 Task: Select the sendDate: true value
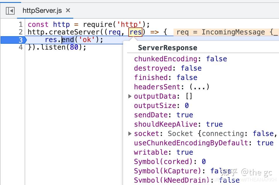click(185, 115)
